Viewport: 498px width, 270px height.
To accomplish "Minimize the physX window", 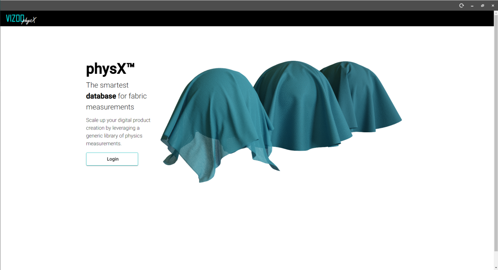I will tap(472, 5).
